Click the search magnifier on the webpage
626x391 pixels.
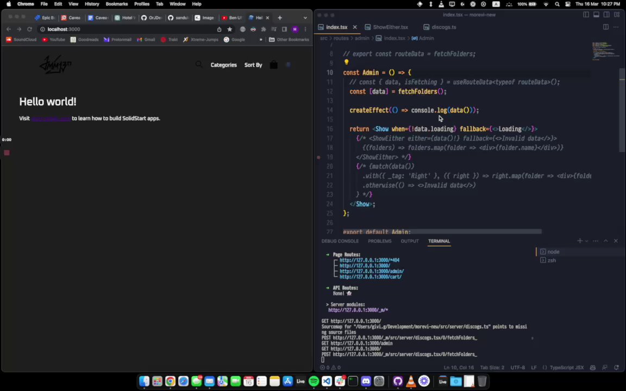point(199,64)
